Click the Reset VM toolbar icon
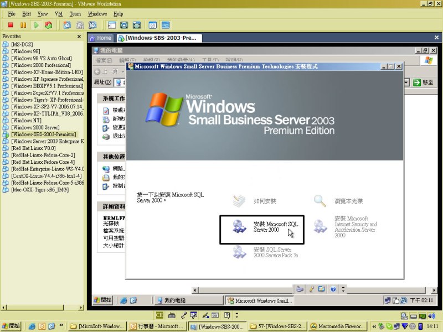The image size is (443, 332). coord(49,25)
